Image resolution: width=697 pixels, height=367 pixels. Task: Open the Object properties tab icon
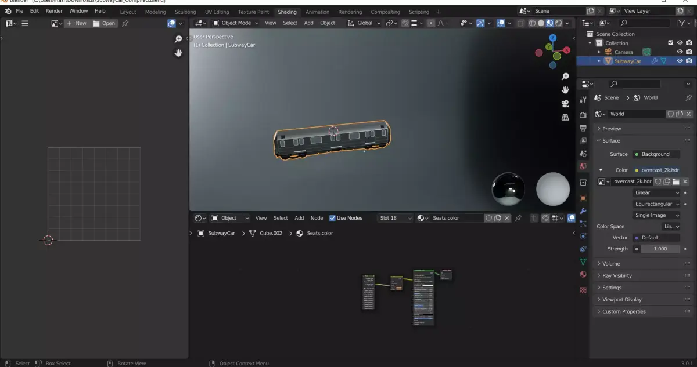583,198
